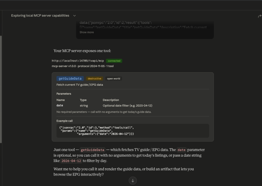Click the 'Parameters' section heading

pyautogui.click(x=64, y=94)
